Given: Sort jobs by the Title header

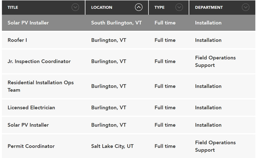Looking at the screenshot, I should [13, 7].
